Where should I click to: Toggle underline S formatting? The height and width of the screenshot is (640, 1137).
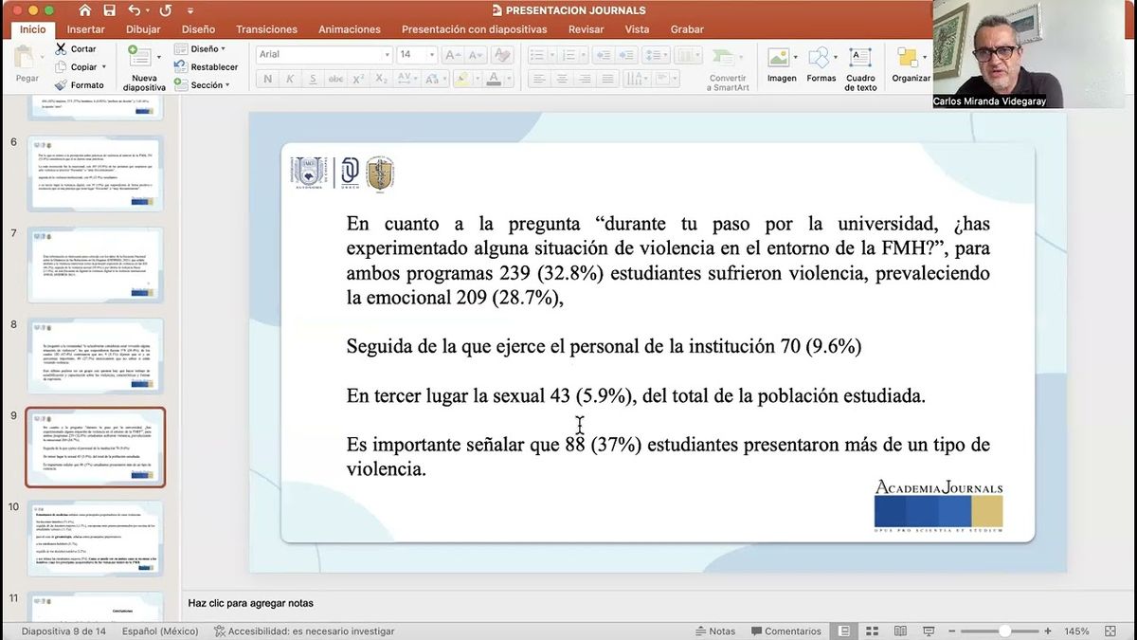point(312,79)
